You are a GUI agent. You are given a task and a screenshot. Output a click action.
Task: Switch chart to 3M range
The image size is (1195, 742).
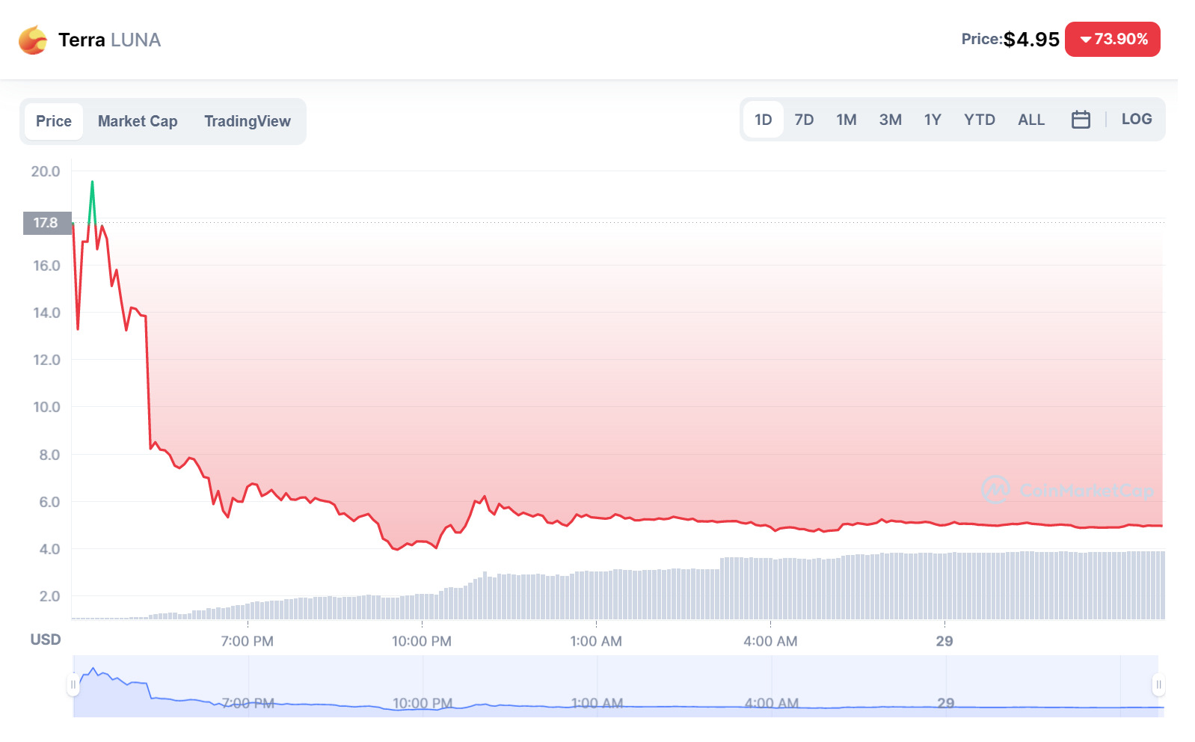pyautogui.click(x=890, y=120)
